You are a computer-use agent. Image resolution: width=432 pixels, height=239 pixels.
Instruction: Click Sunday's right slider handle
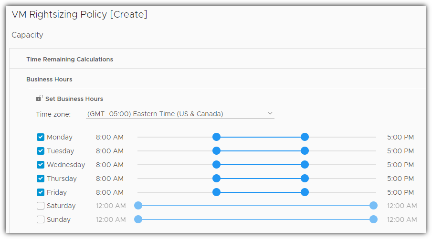pos(373,219)
